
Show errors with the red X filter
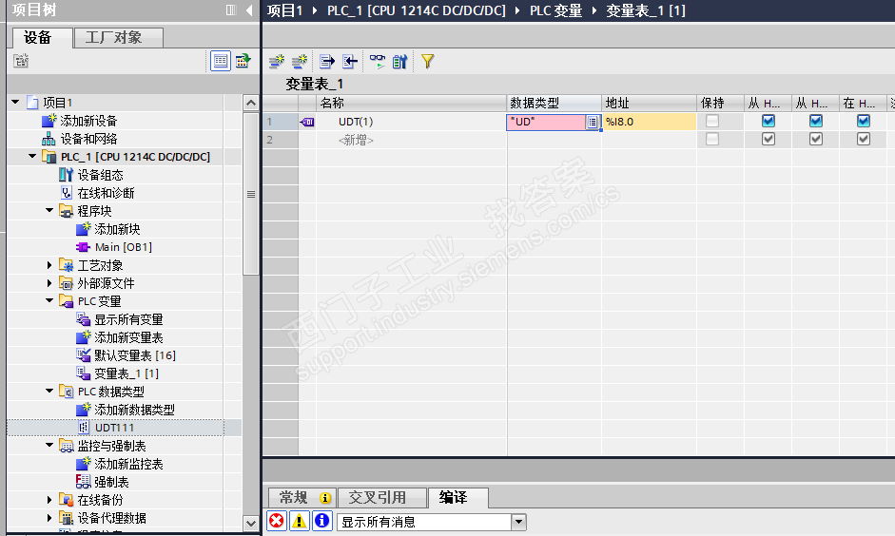coord(277,521)
